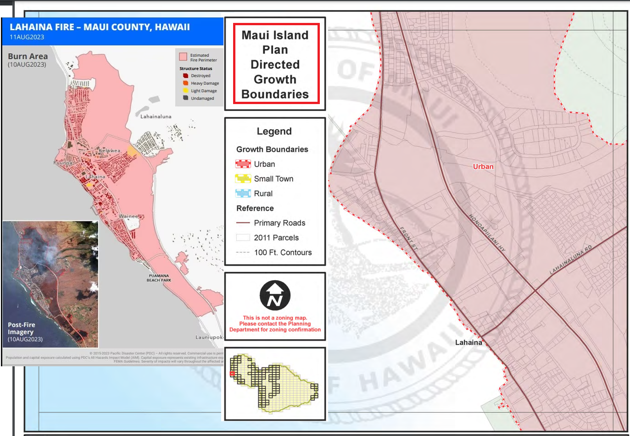
Task: Click the Rural blue legend swatch
Action: 243,193
